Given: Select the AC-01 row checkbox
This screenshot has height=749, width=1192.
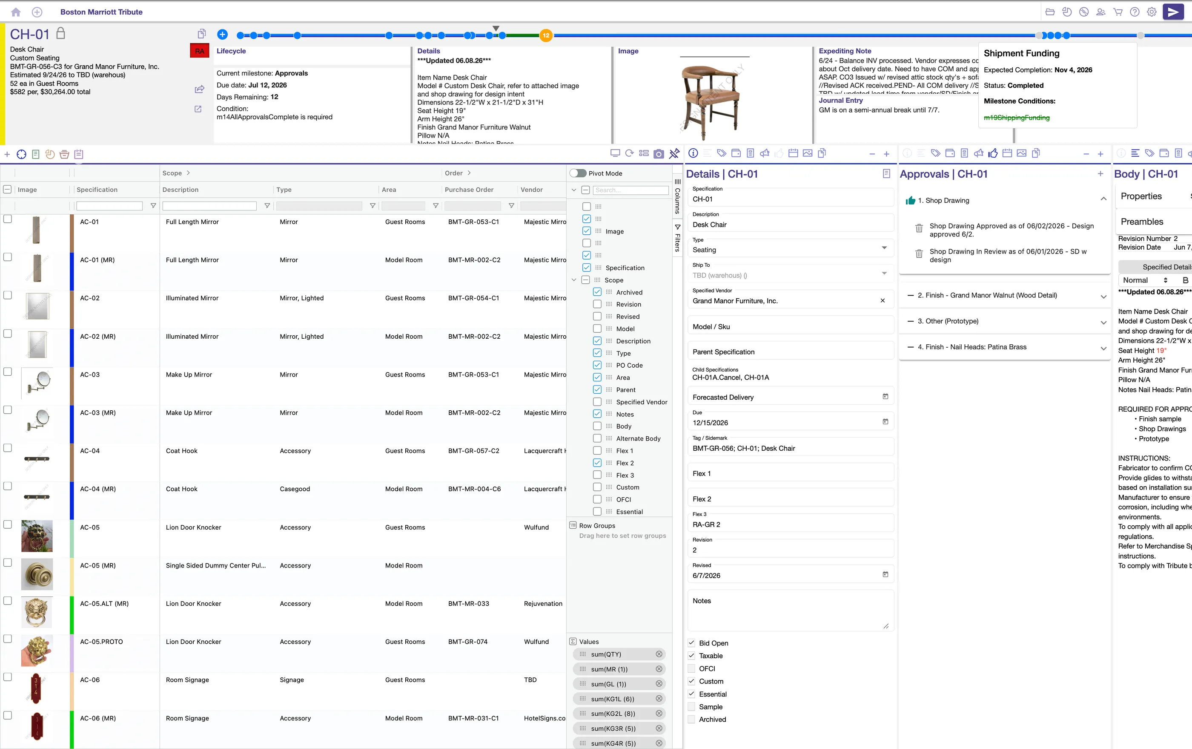Looking at the screenshot, I should tap(7, 219).
